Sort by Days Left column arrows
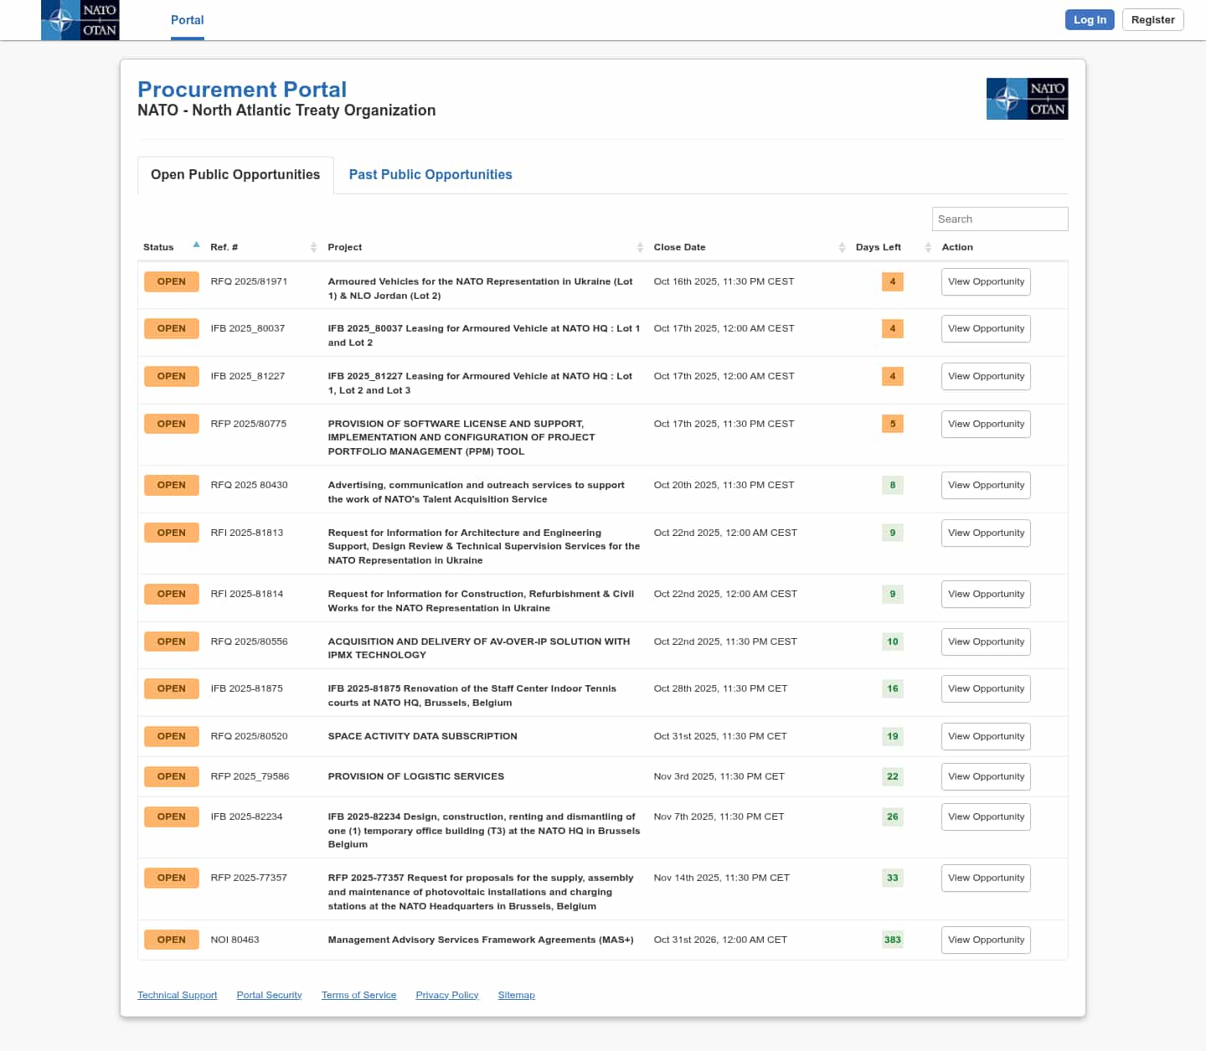 point(928,247)
